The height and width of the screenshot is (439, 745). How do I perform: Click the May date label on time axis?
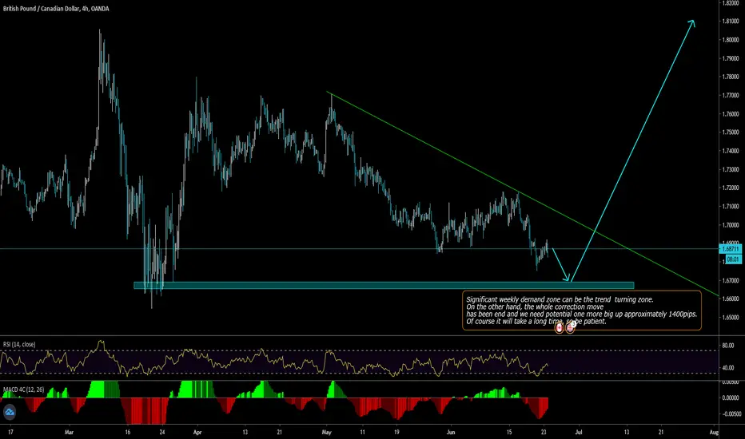click(326, 433)
